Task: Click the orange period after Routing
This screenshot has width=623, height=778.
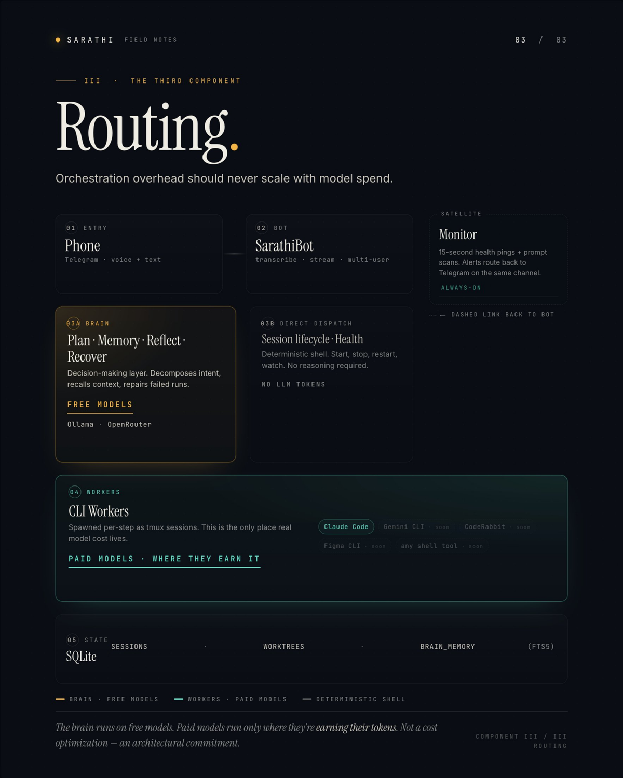Action: 234,147
